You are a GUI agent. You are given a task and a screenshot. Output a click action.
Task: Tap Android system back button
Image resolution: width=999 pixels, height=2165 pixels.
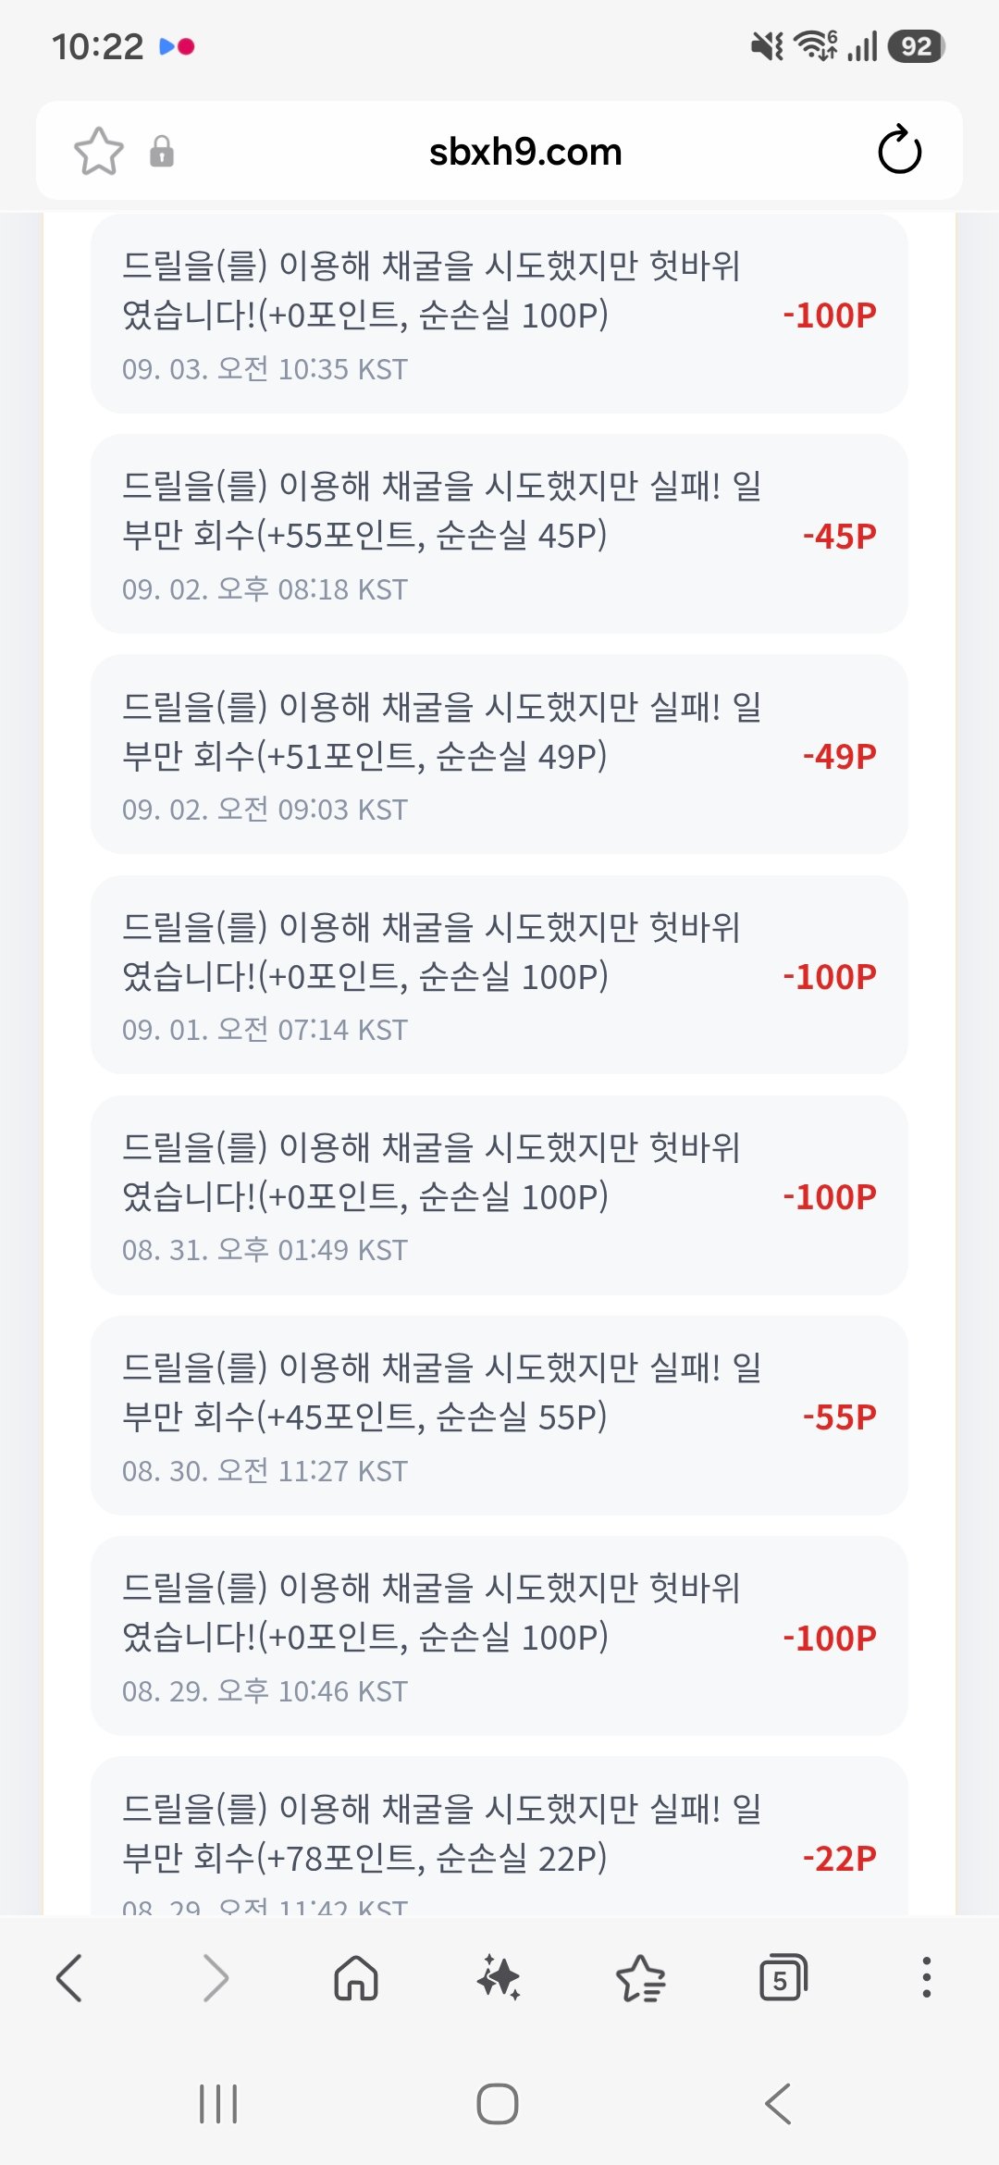coord(779,2104)
